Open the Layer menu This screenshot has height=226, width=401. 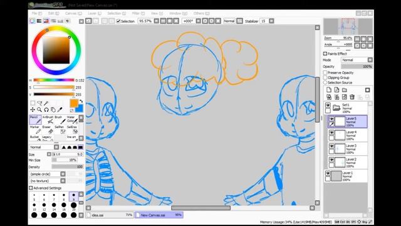[x=95, y=13]
